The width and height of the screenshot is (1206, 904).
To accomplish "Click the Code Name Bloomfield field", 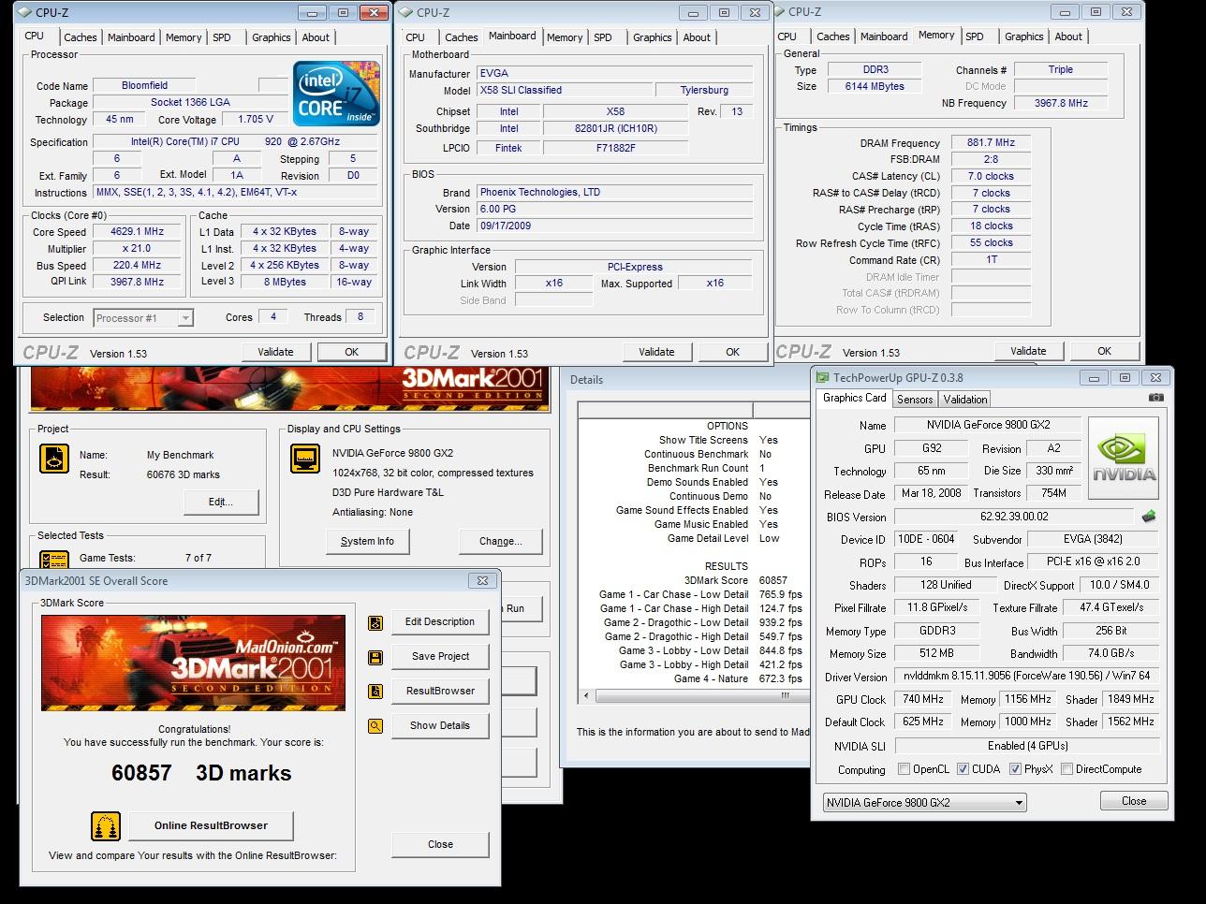I will tap(145, 85).
